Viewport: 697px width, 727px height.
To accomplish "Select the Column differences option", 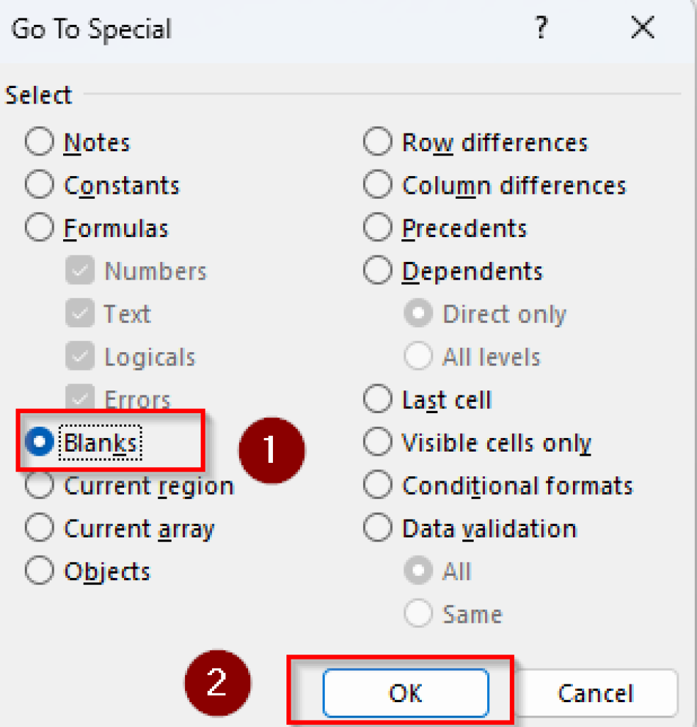I will 377,185.
